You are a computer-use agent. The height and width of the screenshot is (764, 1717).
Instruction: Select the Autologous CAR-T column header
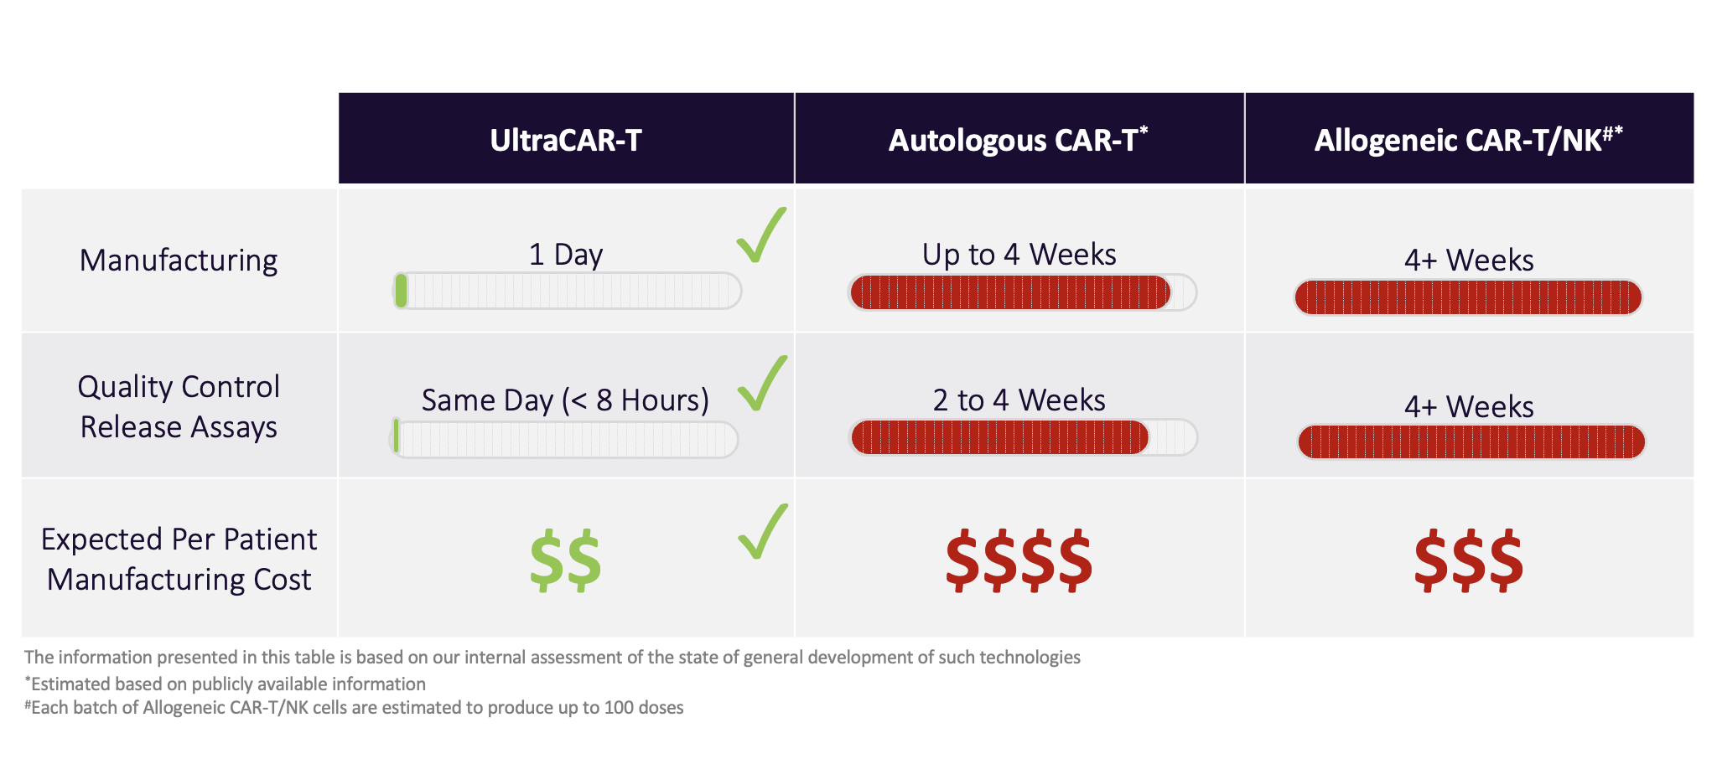(1019, 140)
